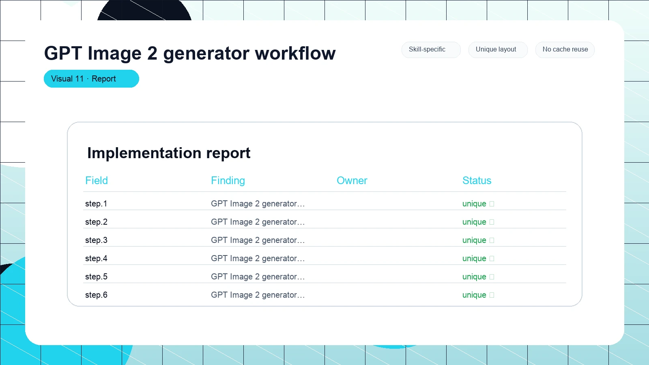Image resolution: width=649 pixels, height=365 pixels.
Task: Click the Visual 11 · Report badge
Action: [91, 79]
